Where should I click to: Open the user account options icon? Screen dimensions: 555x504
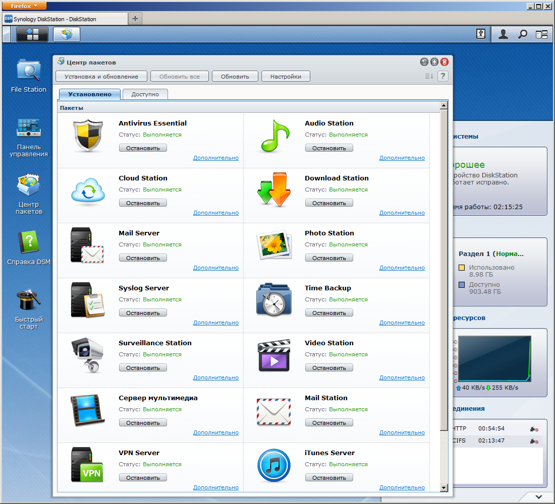pyautogui.click(x=503, y=34)
